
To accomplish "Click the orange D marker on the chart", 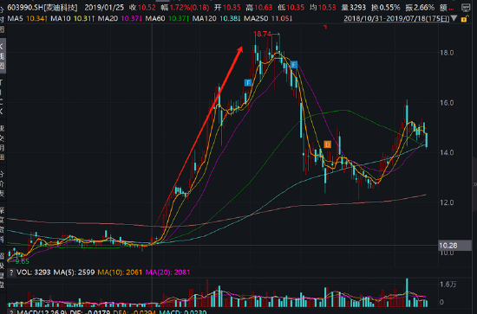I will pyautogui.click(x=327, y=144).
